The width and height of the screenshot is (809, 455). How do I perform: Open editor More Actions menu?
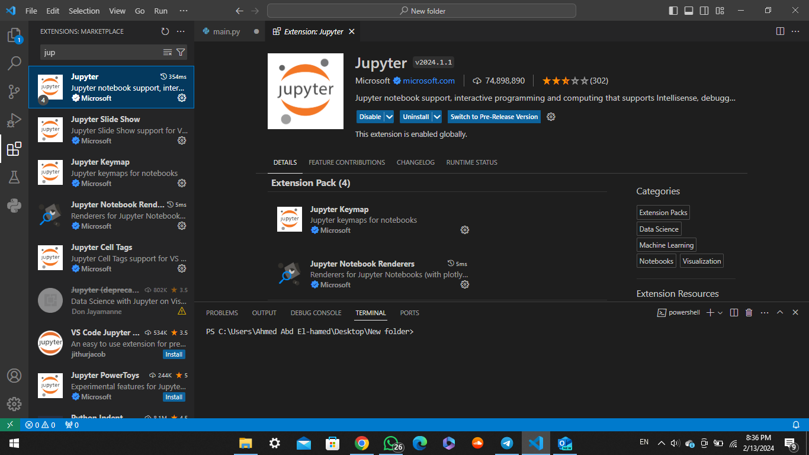point(795,31)
